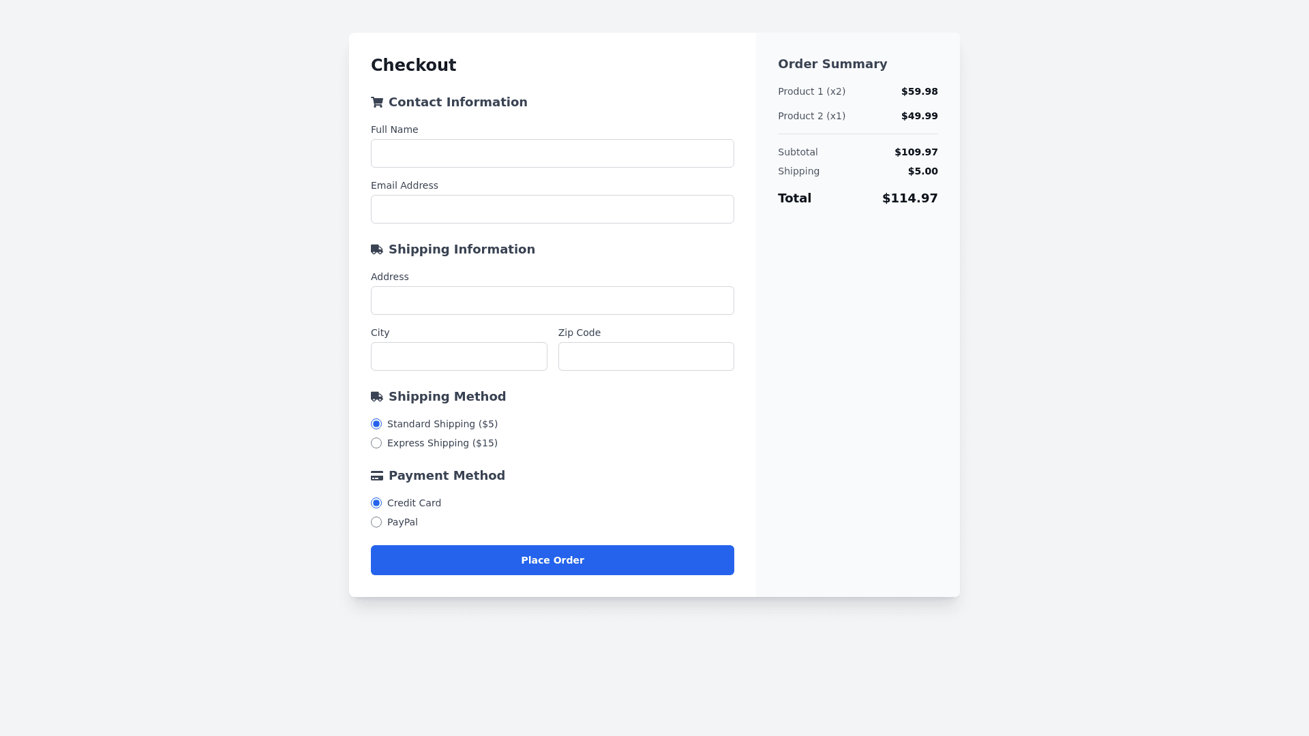This screenshot has width=1309, height=736.
Task: Focus the City input field
Action: tap(459, 356)
